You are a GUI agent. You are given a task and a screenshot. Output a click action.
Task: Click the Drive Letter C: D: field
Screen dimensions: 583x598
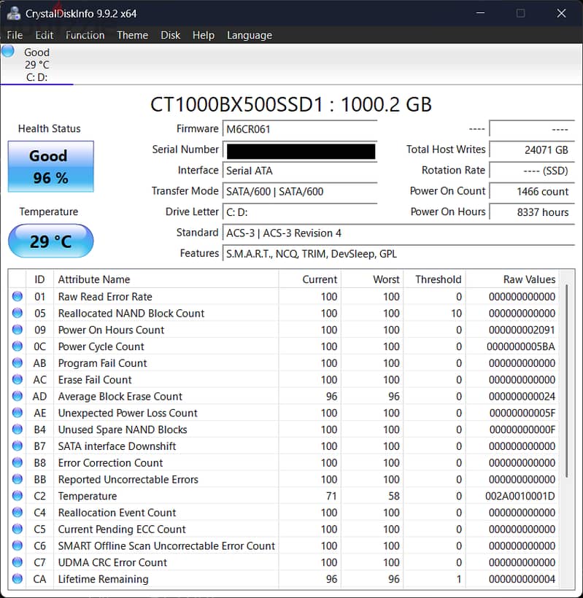(300, 212)
